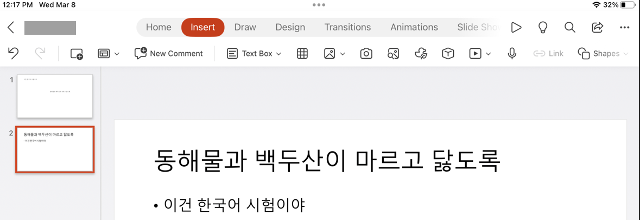Screen dimensions: 640x220
Task: Search the presentation
Action: pos(570,27)
